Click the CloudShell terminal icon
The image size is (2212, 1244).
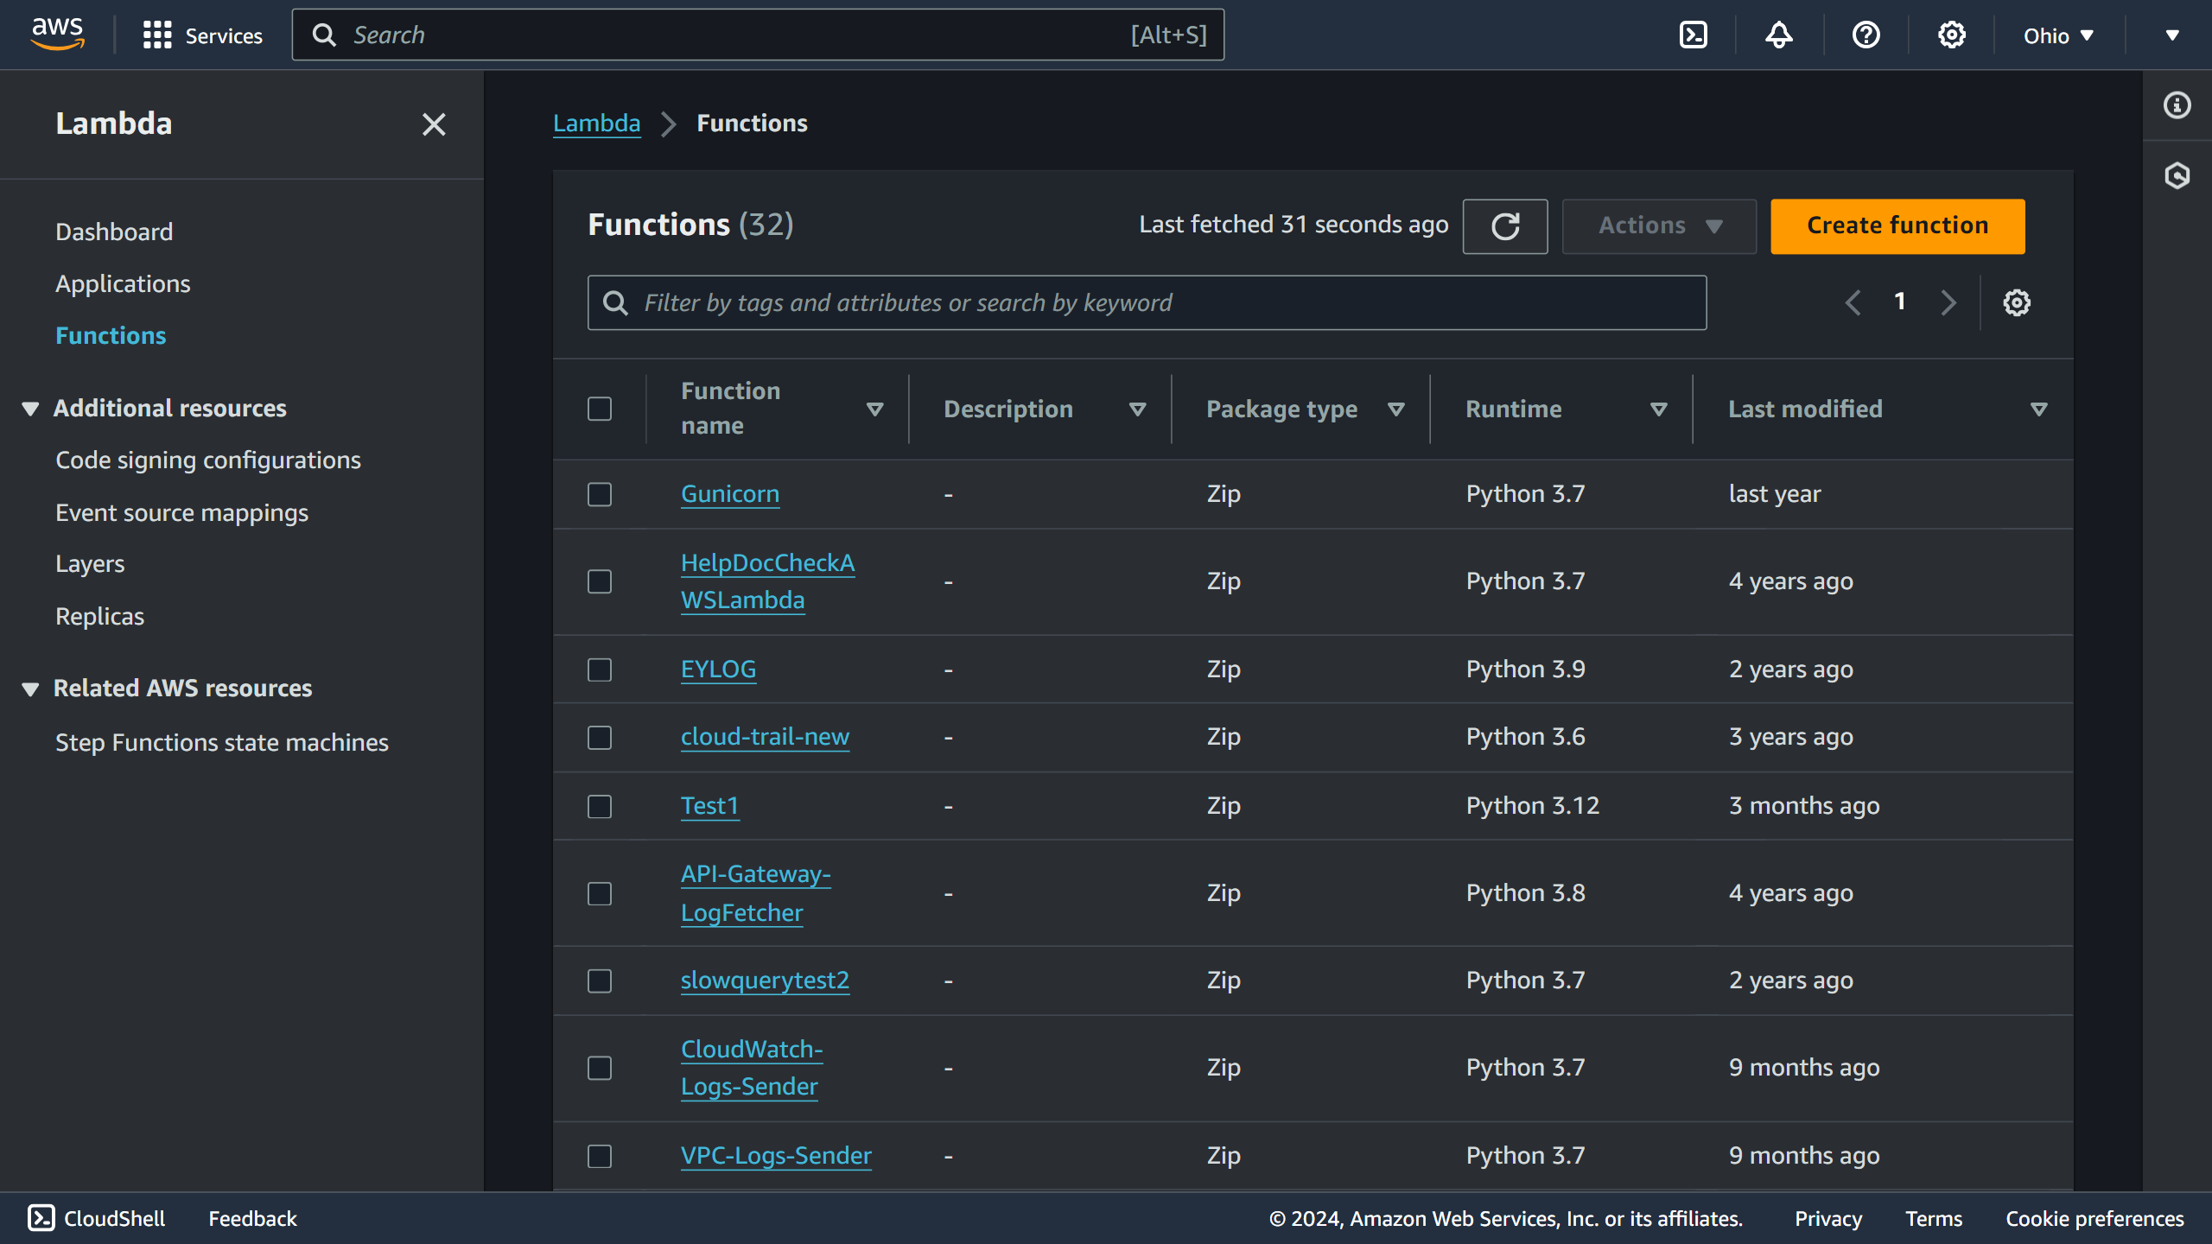(41, 1216)
